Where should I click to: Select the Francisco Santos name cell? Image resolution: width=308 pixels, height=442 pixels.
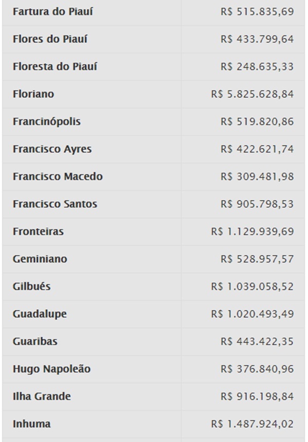[55, 204]
